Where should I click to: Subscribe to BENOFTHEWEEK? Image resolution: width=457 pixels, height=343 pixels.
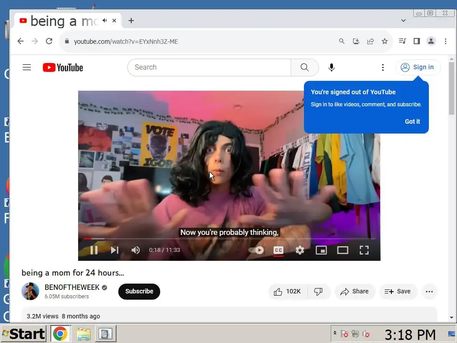click(x=139, y=291)
